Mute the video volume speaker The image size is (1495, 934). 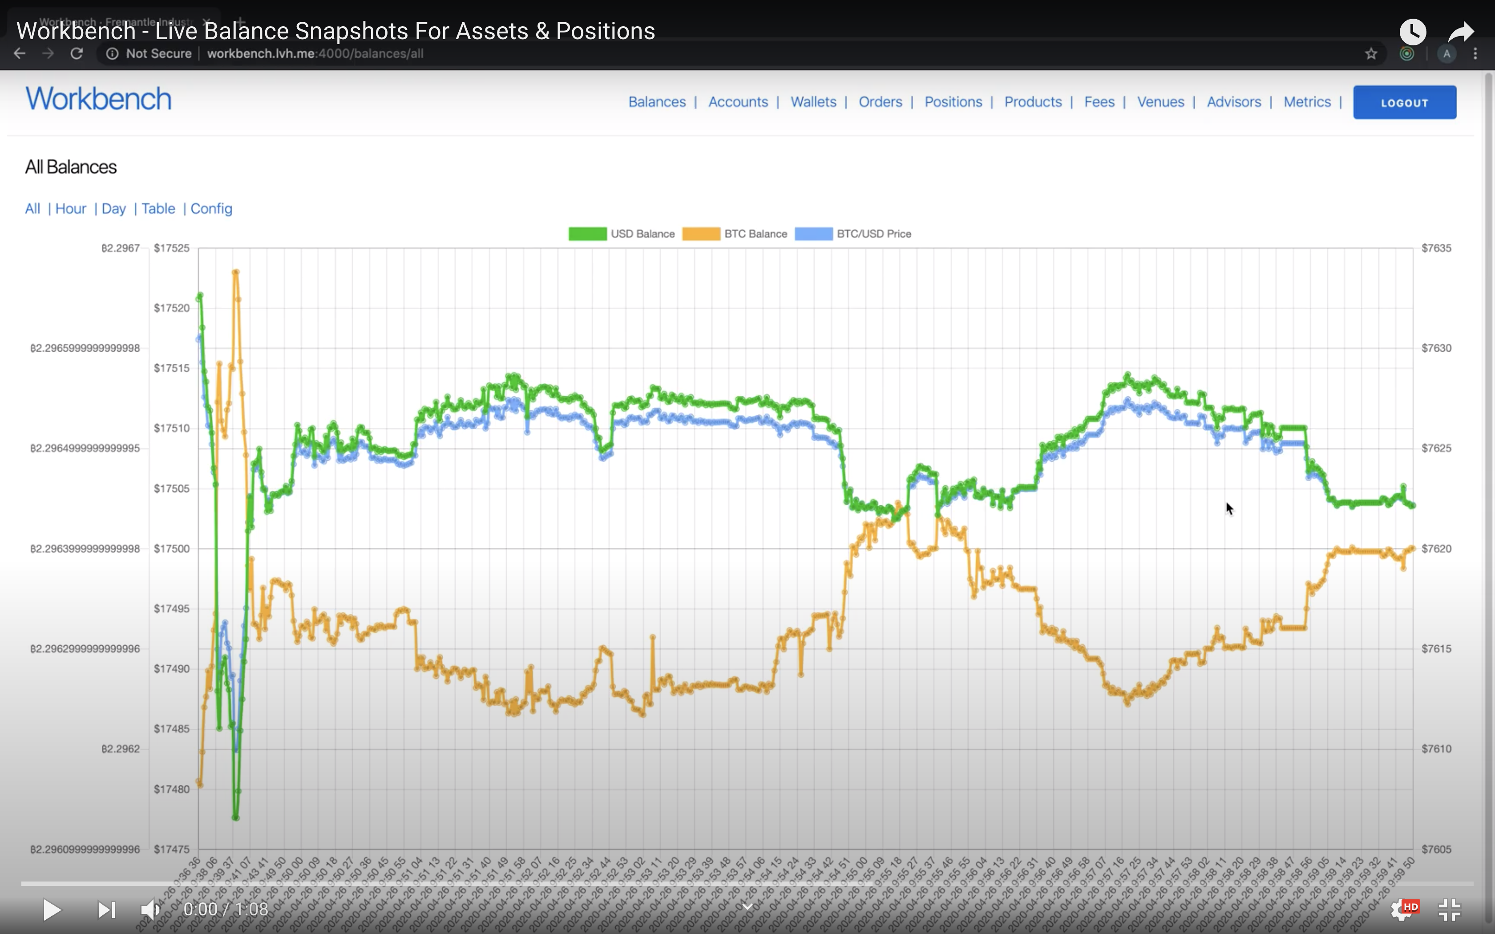click(150, 909)
